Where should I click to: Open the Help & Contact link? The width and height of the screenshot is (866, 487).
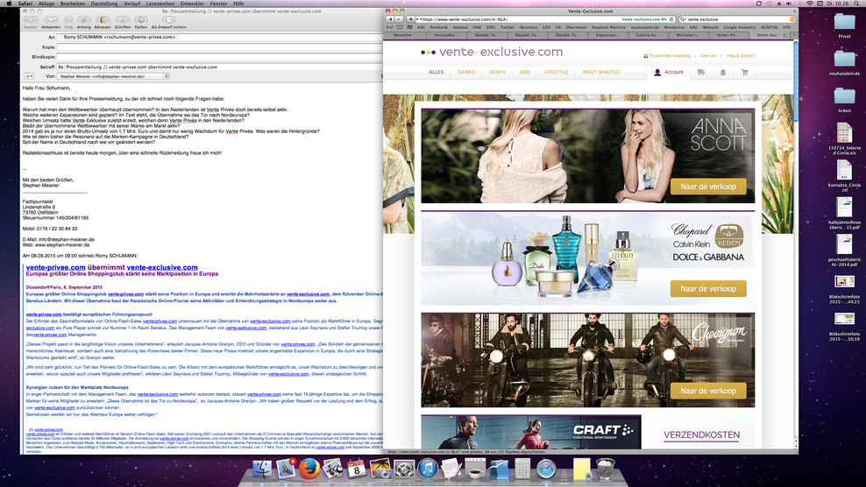[x=740, y=56]
